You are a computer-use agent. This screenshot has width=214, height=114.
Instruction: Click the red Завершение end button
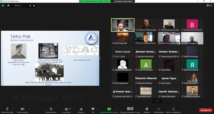pos(206,110)
